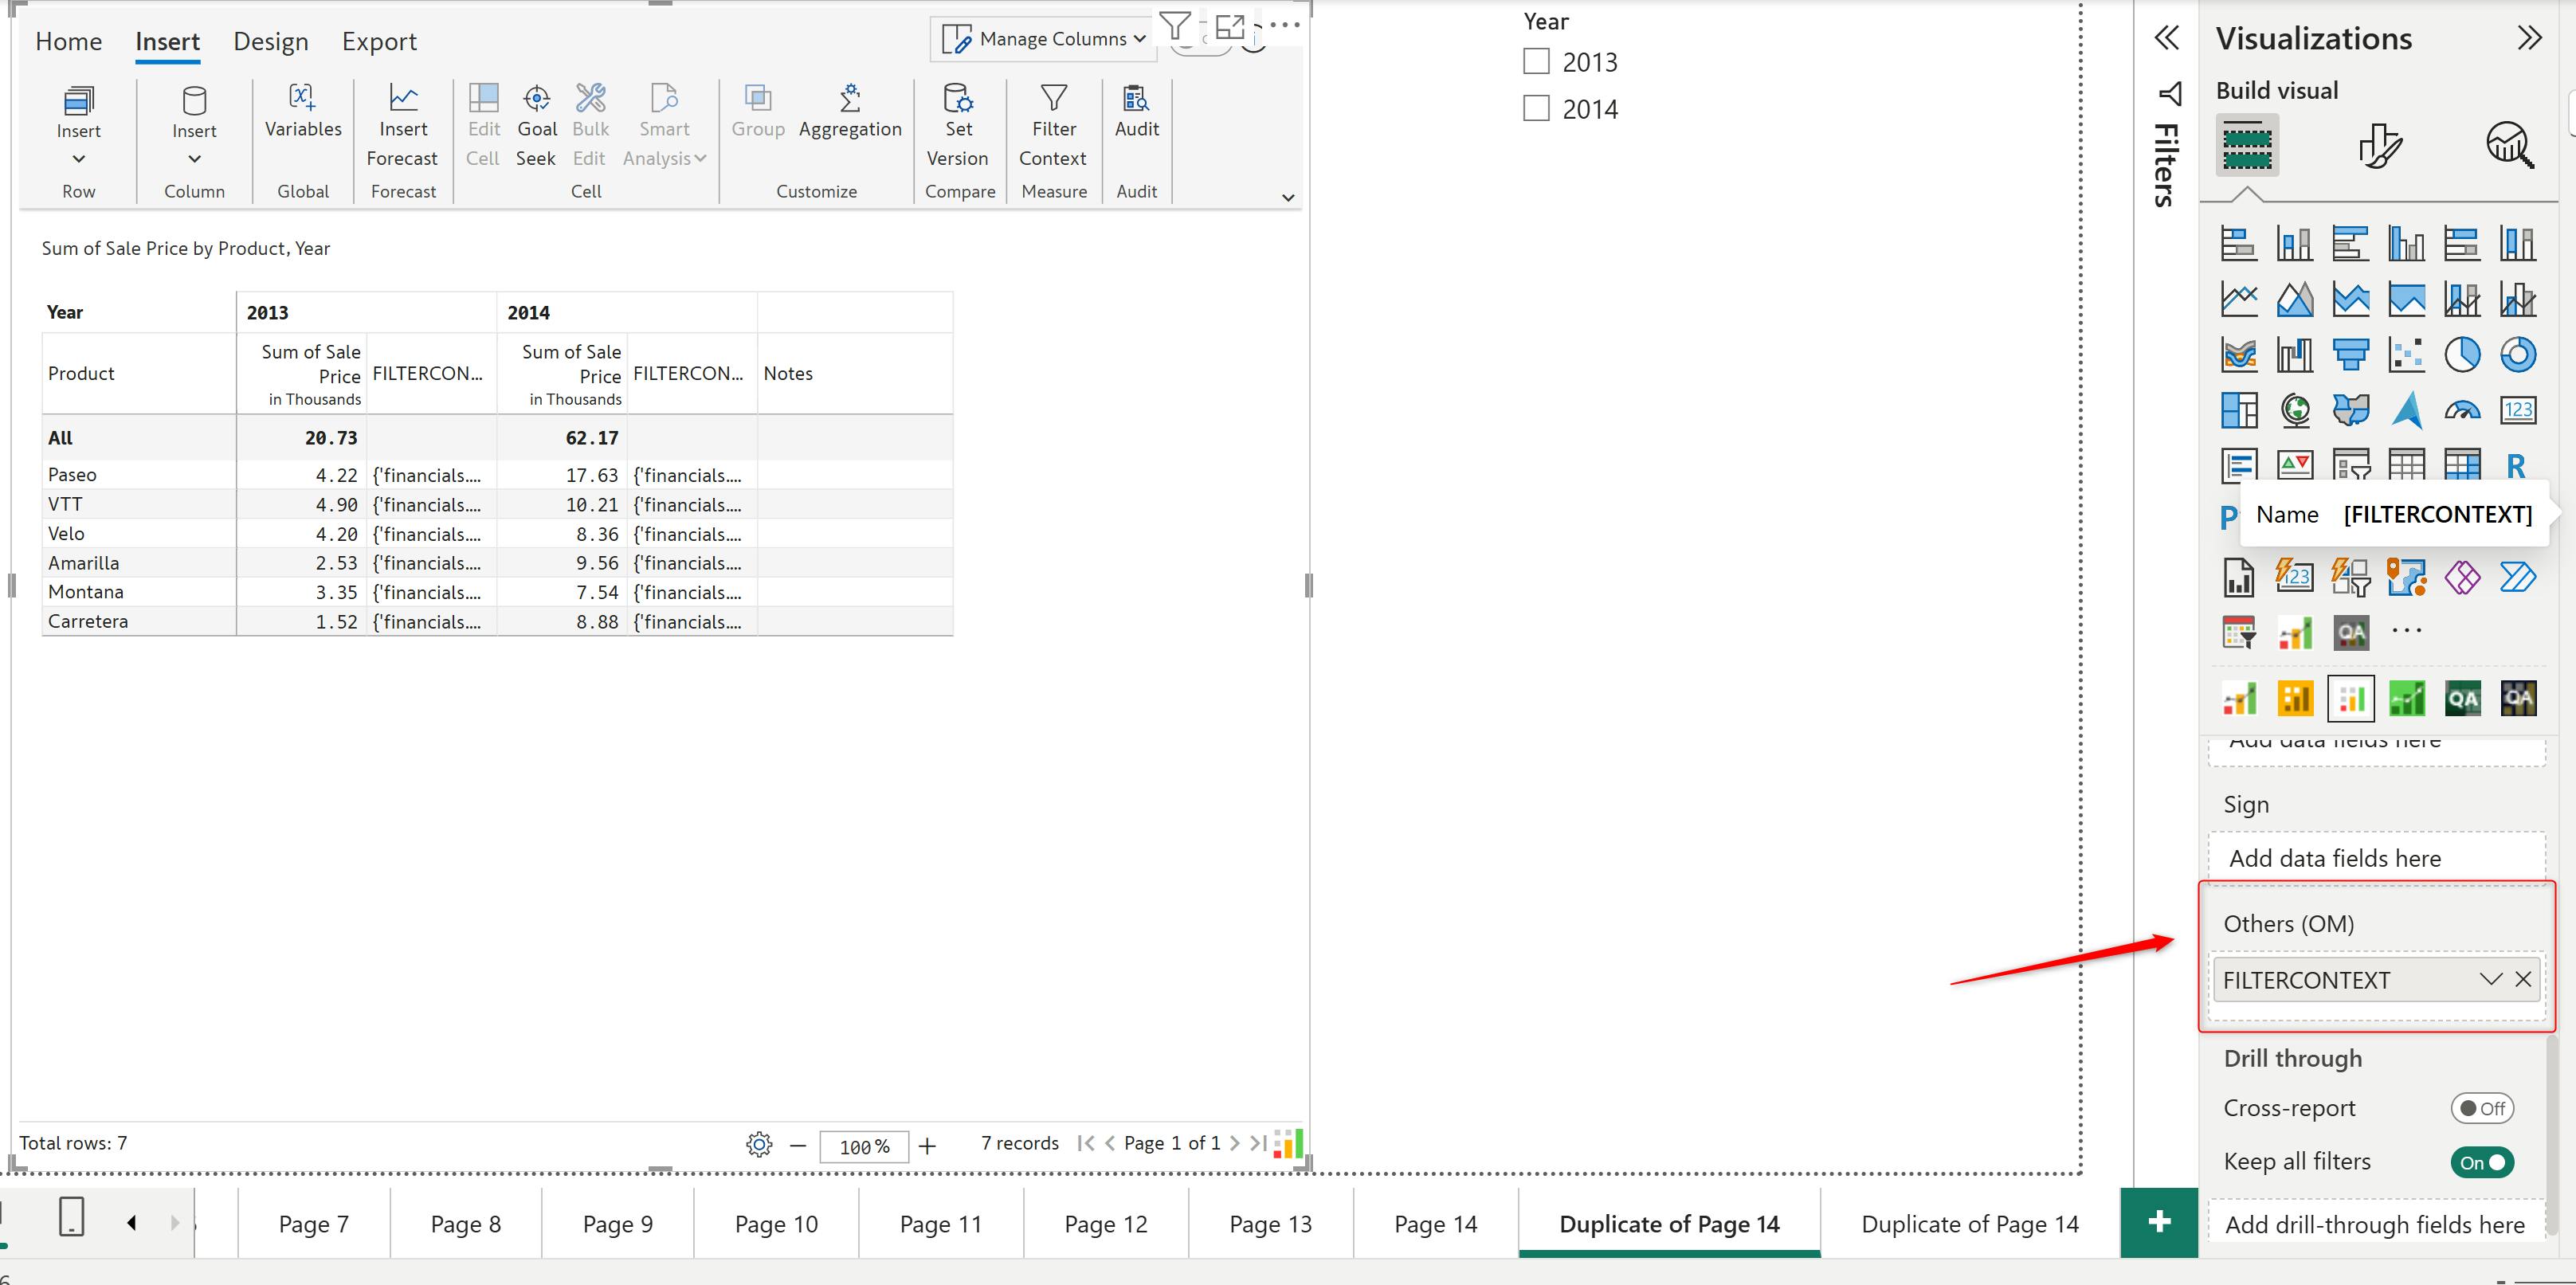The width and height of the screenshot is (2576, 1285).
Task: Select the pie chart visualization icon
Action: pos(2462,354)
